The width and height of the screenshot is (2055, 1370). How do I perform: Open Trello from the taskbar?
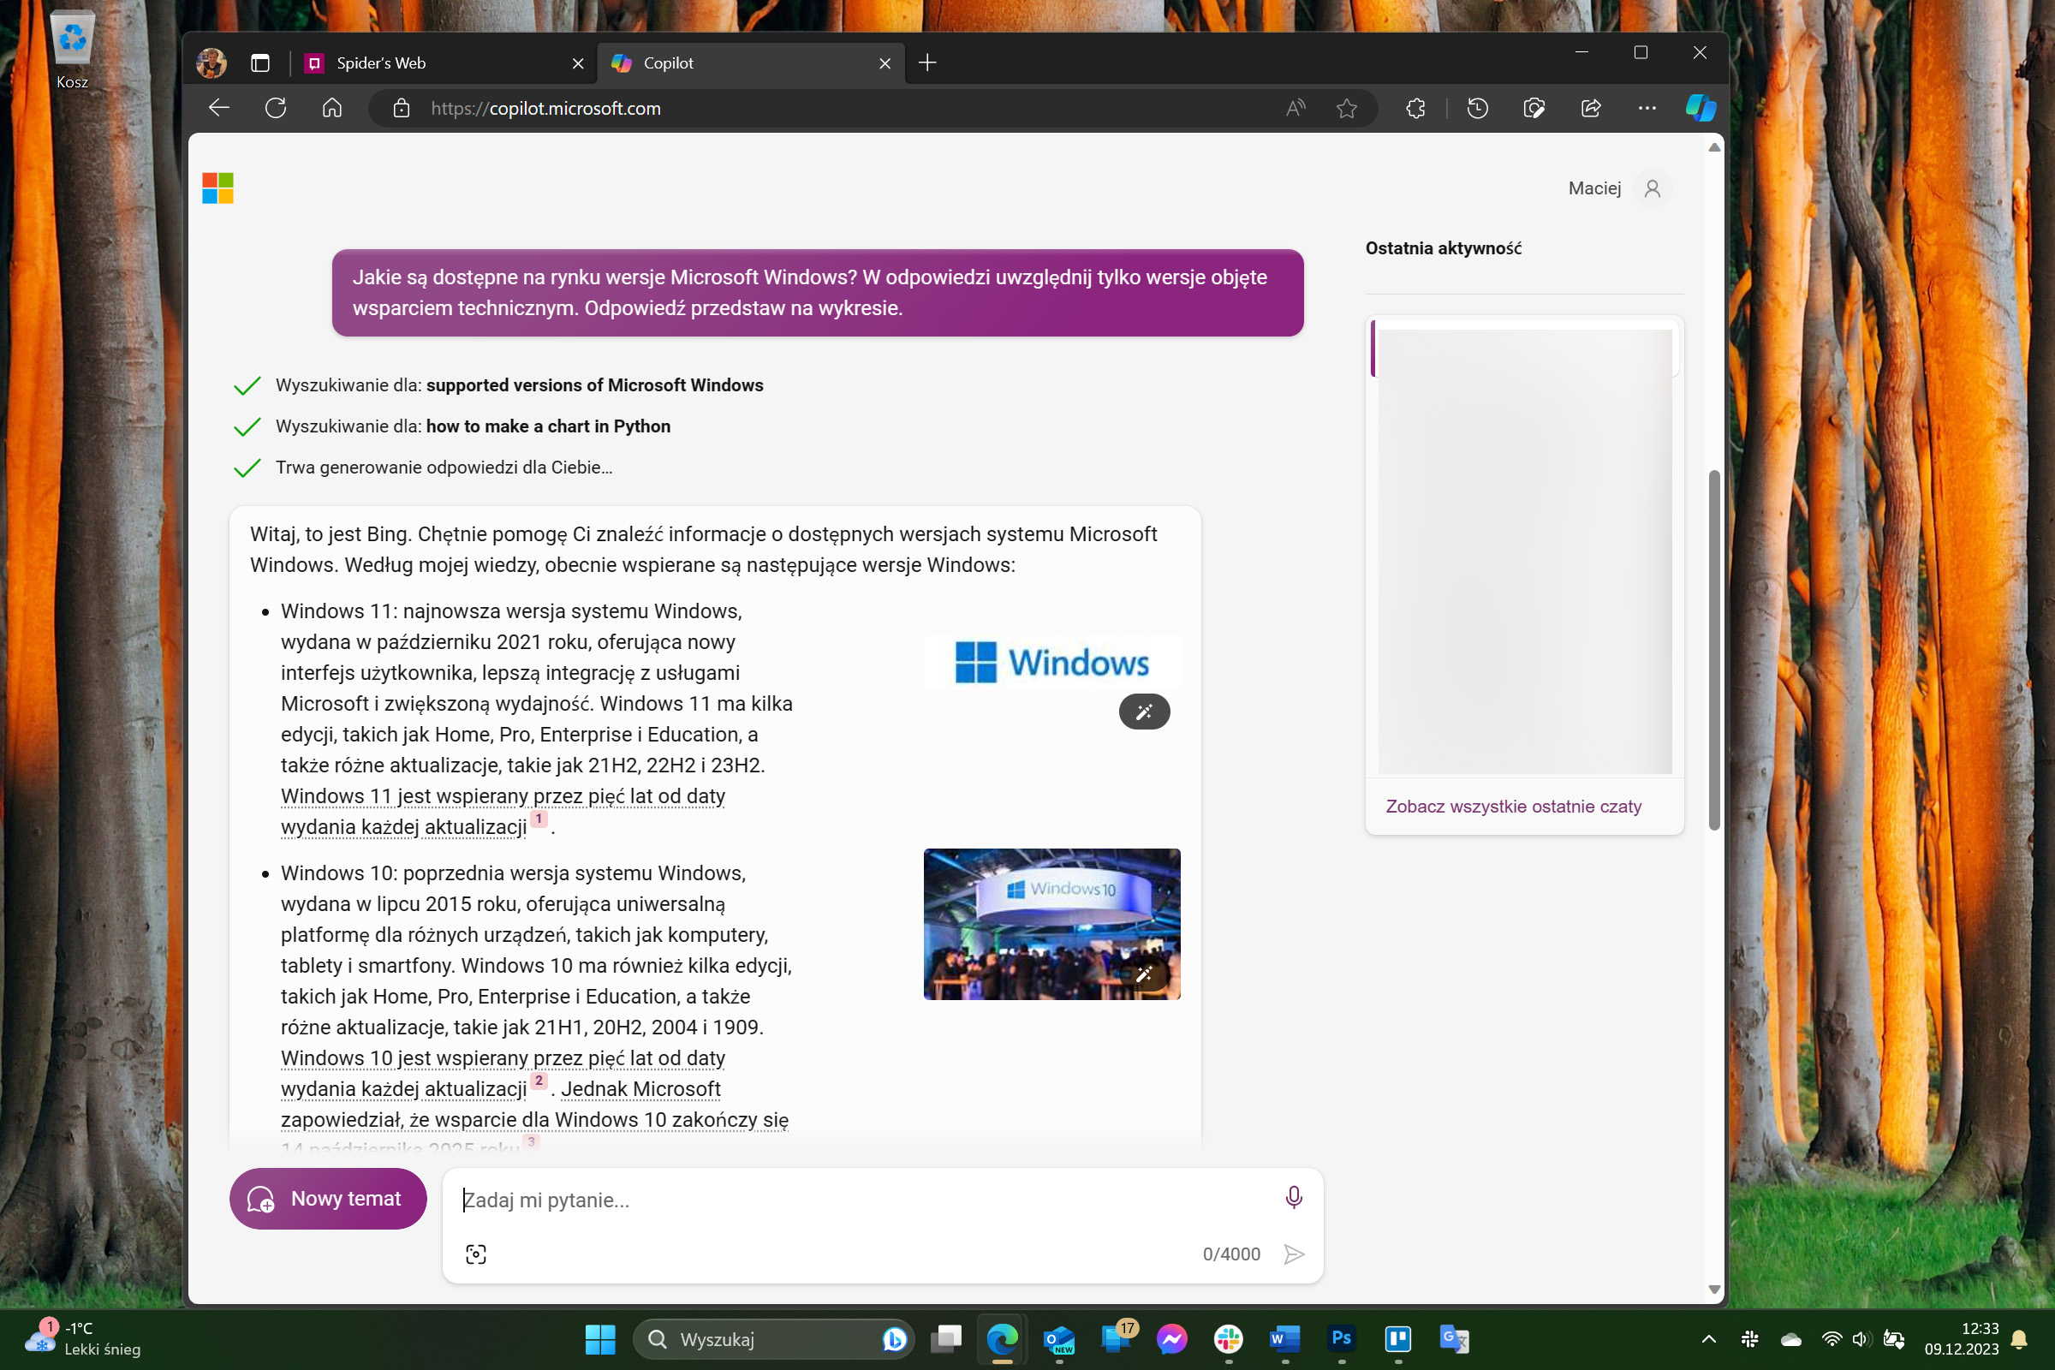click(1398, 1339)
